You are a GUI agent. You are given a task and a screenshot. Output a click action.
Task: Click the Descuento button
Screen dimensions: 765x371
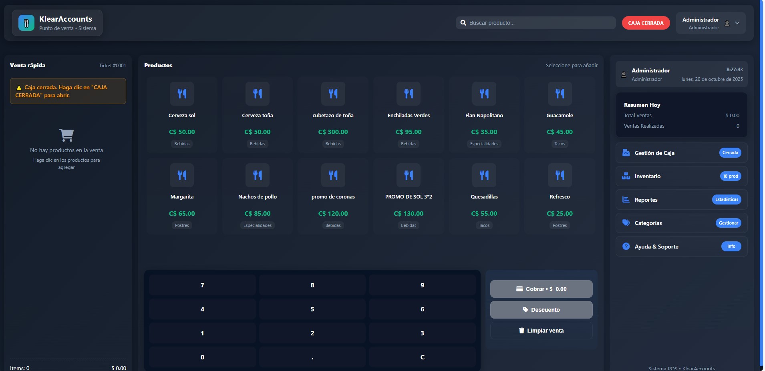(x=541, y=310)
